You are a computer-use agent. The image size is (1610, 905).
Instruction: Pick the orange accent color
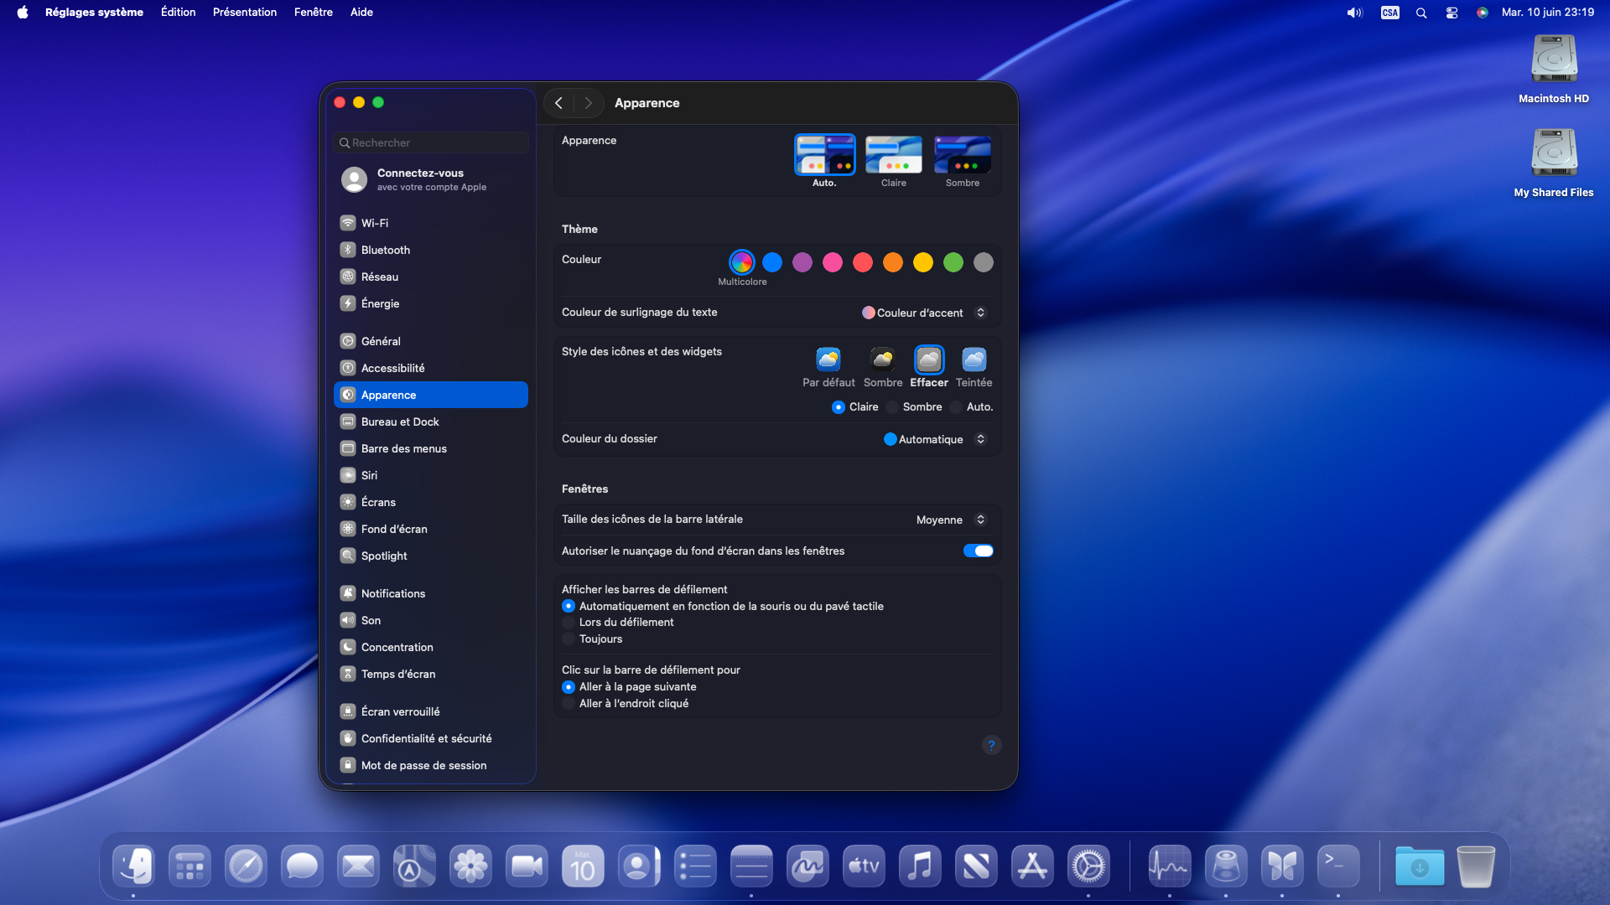[893, 262]
